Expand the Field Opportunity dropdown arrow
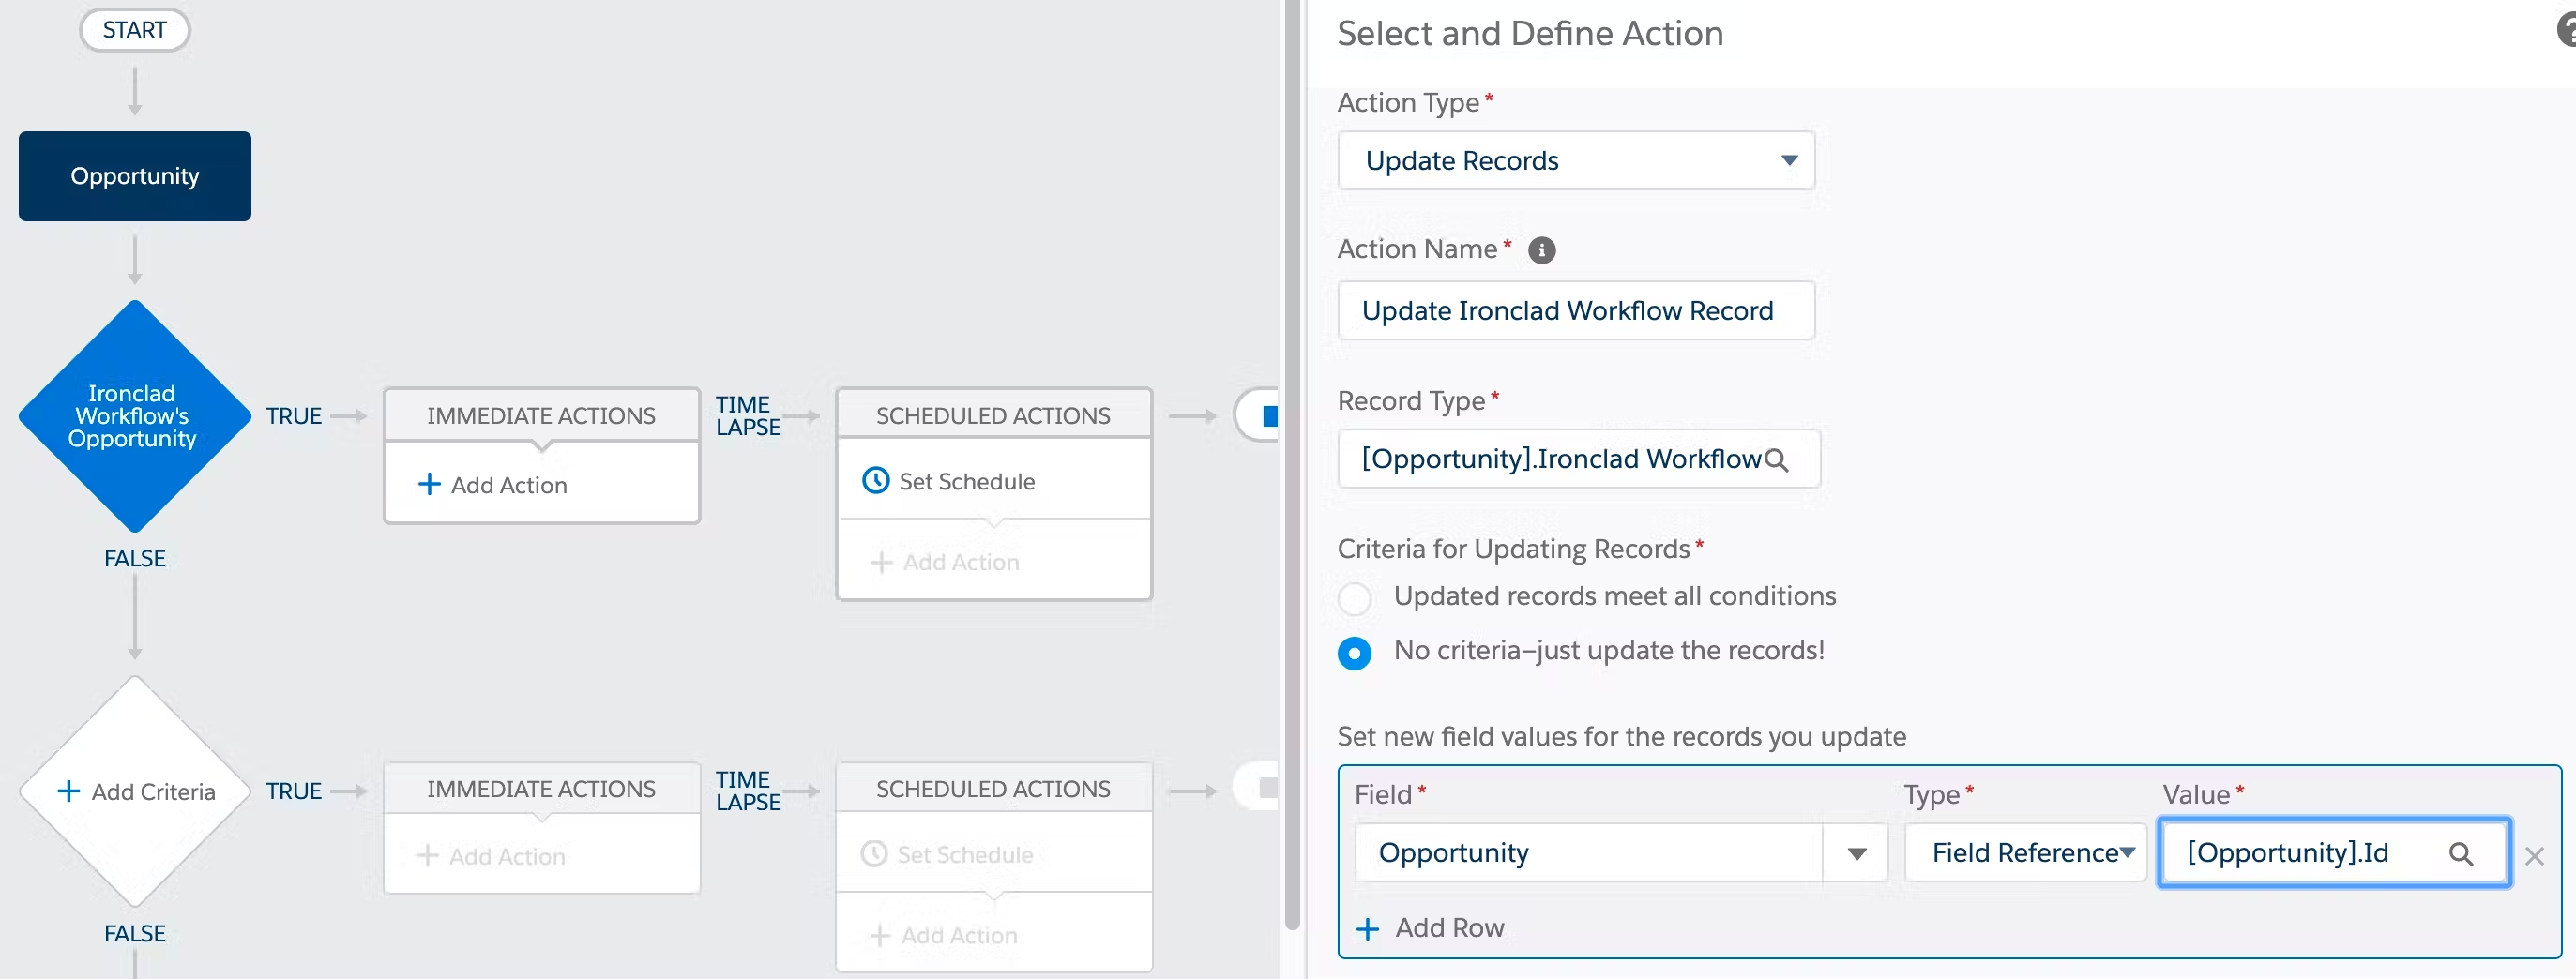 click(1856, 853)
